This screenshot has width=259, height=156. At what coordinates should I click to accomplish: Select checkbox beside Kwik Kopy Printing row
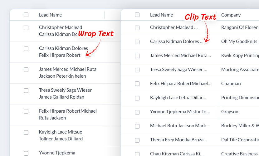[137, 56]
